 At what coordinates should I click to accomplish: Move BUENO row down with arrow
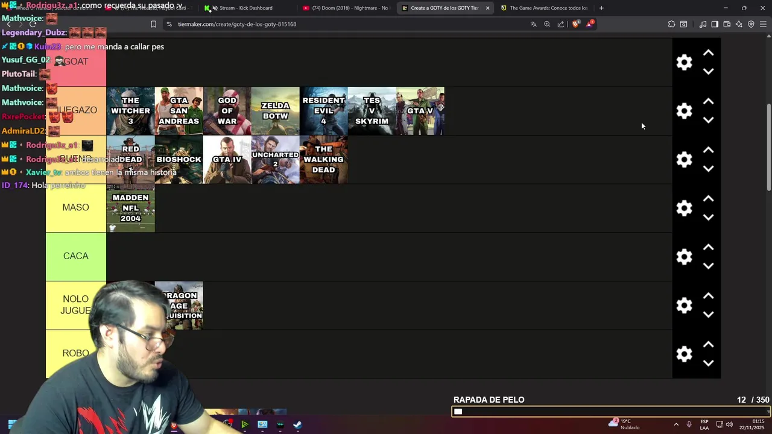pyautogui.click(x=709, y=169)
